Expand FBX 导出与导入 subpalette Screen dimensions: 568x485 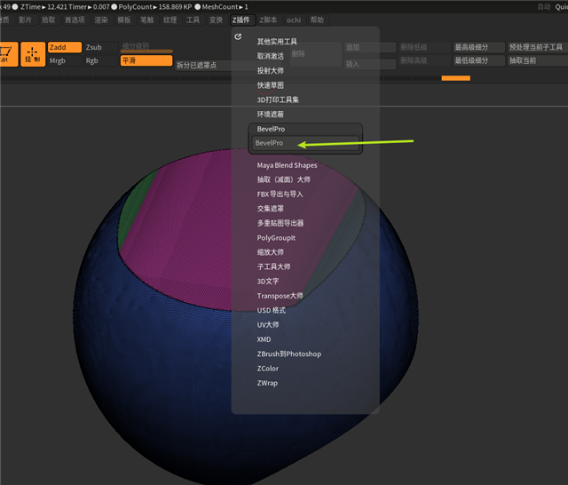click(280, 195)
